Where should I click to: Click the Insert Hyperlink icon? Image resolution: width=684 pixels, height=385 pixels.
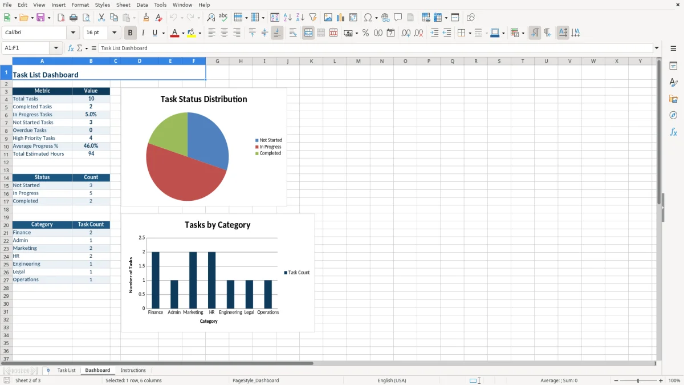385,18
